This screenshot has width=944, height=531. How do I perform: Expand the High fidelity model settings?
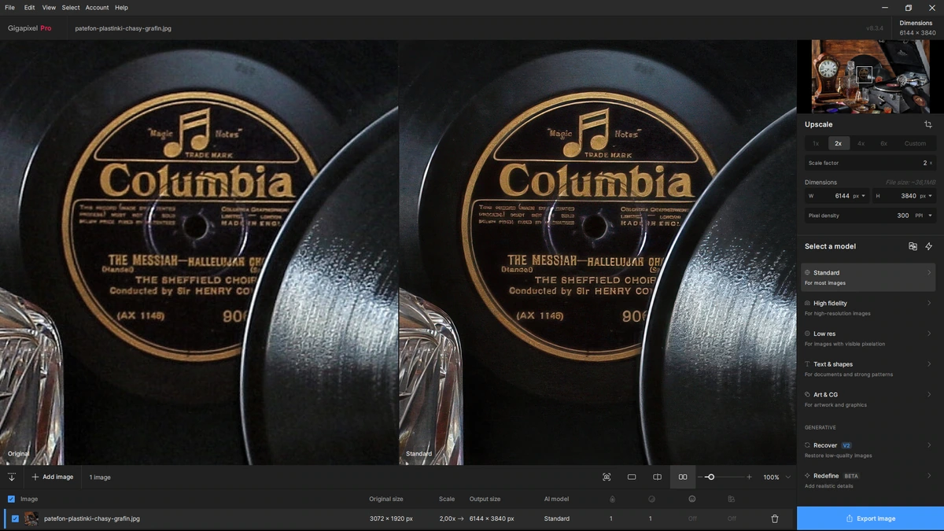point(929,303)
